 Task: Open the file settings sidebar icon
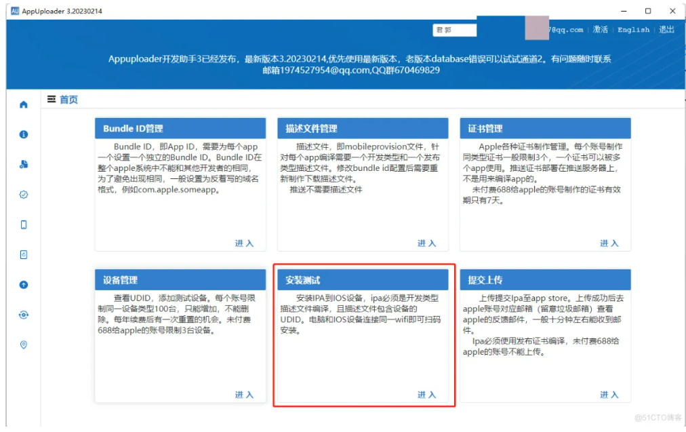tap(24, 164)
